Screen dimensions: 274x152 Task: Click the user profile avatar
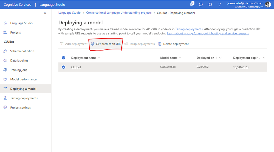point(268,5)
